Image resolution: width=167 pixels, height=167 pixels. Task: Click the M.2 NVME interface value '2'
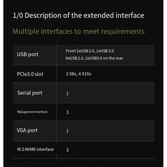(67, 150)
